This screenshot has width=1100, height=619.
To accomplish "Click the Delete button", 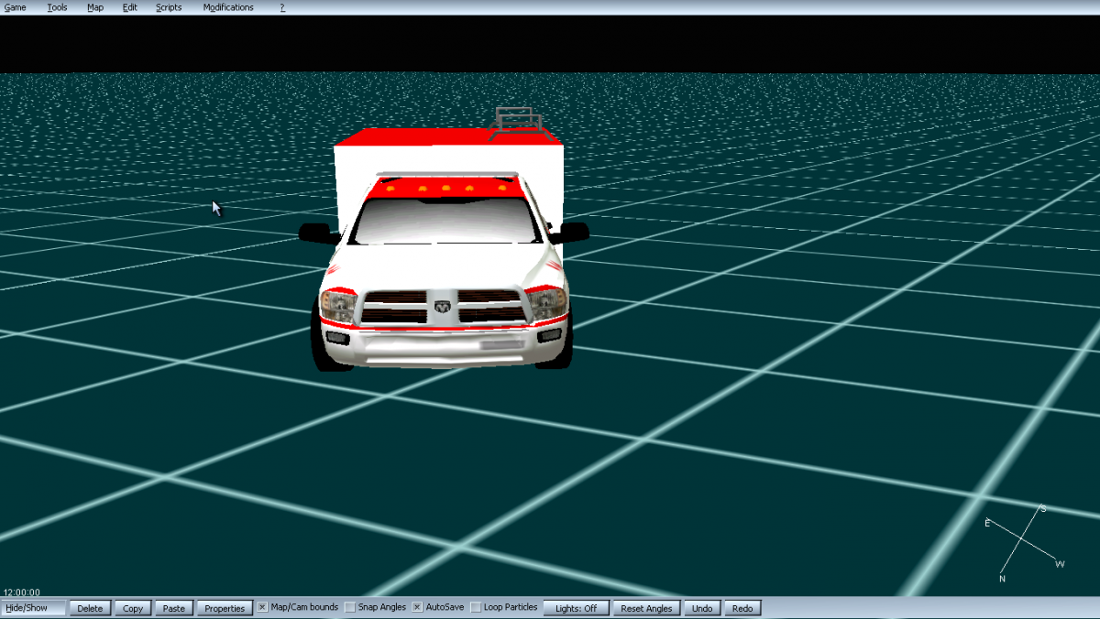I will click(90, 608).
